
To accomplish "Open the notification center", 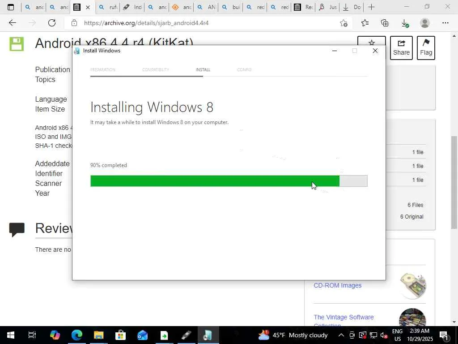I will click(x=444, y=335).
